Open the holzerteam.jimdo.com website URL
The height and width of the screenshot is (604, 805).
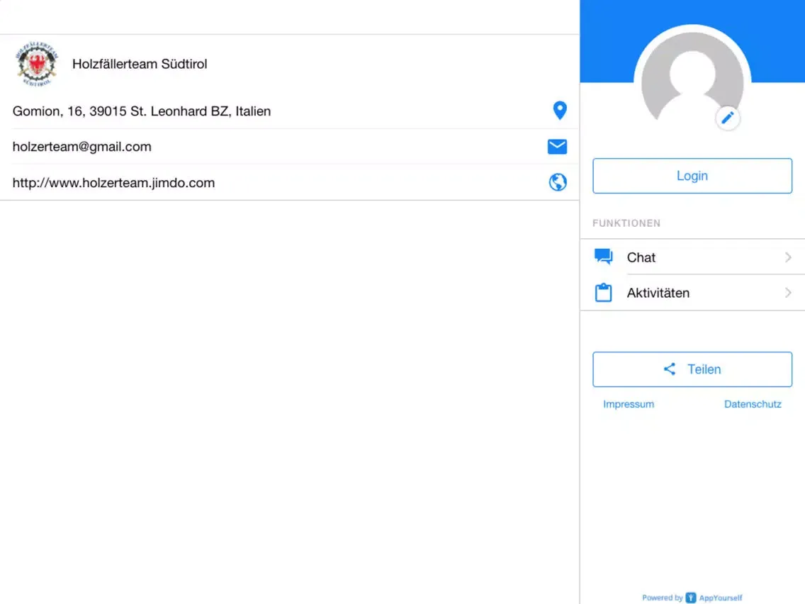(113, 183)
